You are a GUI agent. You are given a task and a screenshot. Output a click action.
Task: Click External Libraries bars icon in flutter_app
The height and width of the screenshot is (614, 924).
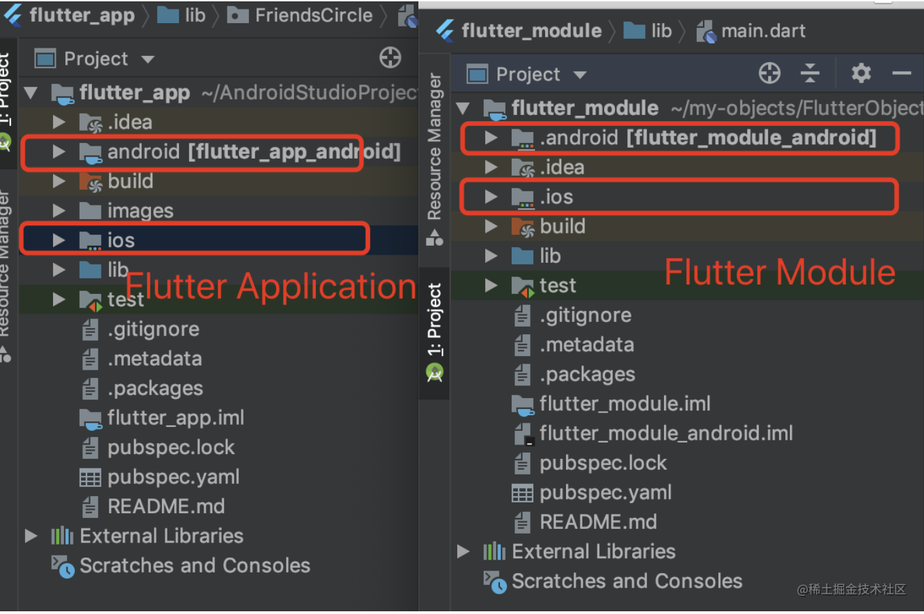pos(62,536)
